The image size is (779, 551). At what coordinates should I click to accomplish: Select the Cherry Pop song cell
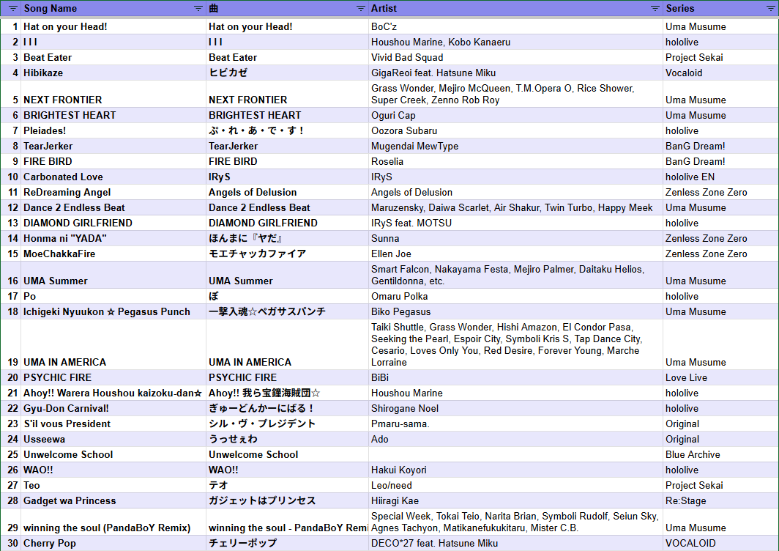(113, 544)
